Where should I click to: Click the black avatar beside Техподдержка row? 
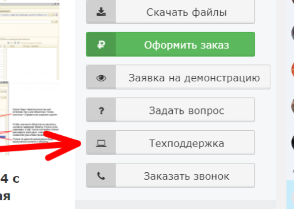tap(293, 143)
